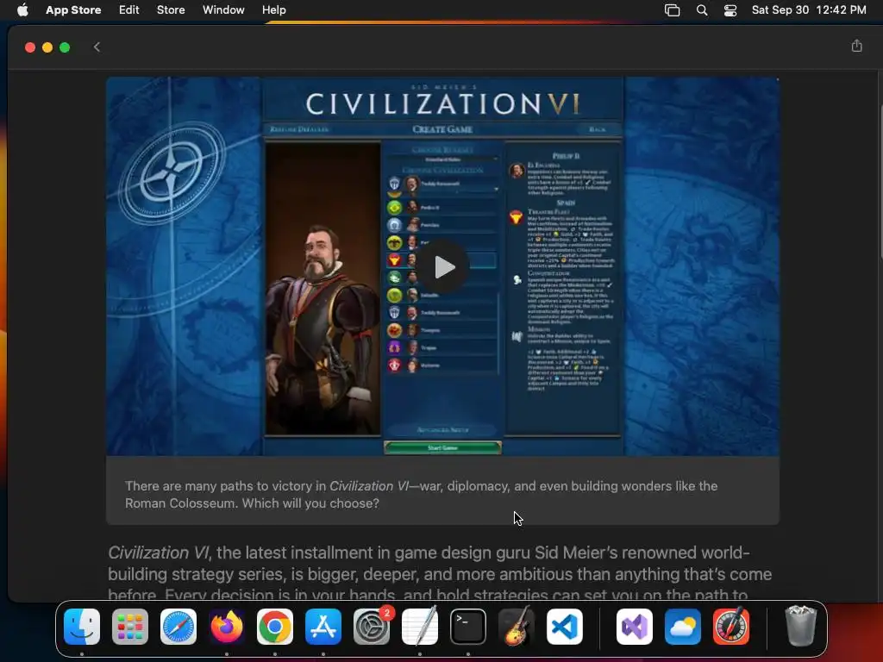
Task: Open the Apple menu
Action: [x=22, y=9]
